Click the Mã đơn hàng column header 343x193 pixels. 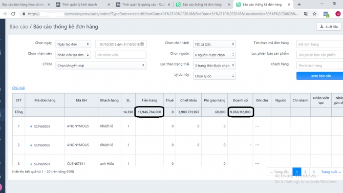[45, 100]
